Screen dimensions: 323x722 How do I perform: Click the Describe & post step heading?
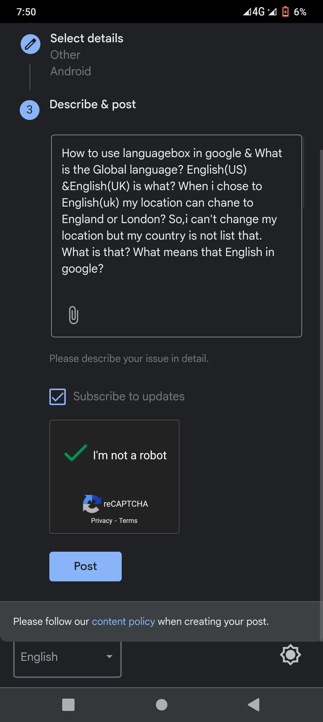click(x=93, y=104)
